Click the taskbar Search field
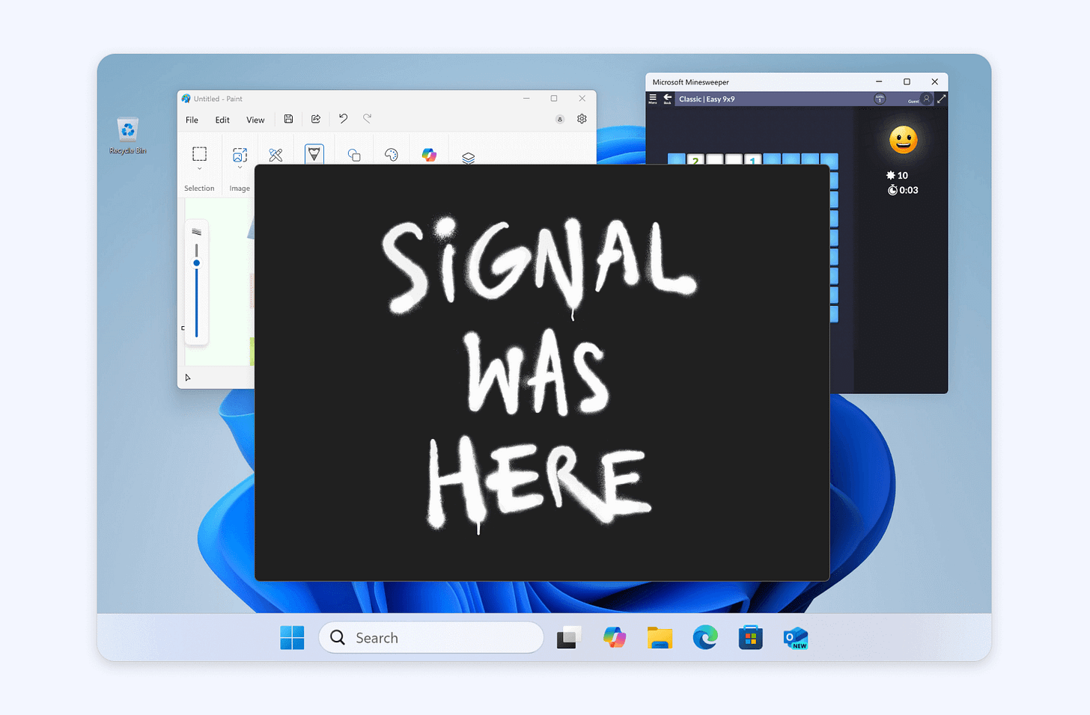 (x=431, y=637)
